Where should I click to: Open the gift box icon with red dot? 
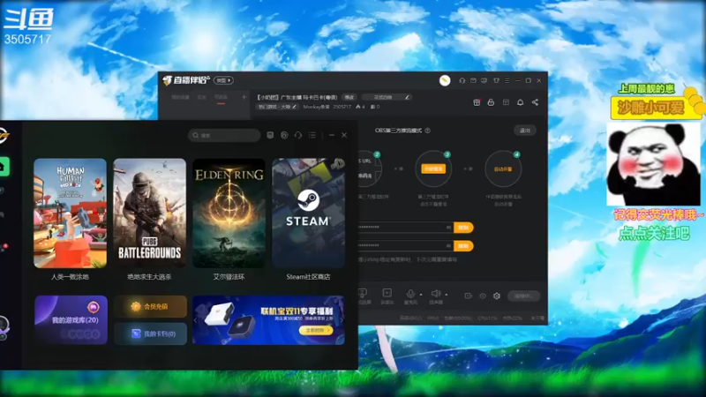tap(477, 102)
